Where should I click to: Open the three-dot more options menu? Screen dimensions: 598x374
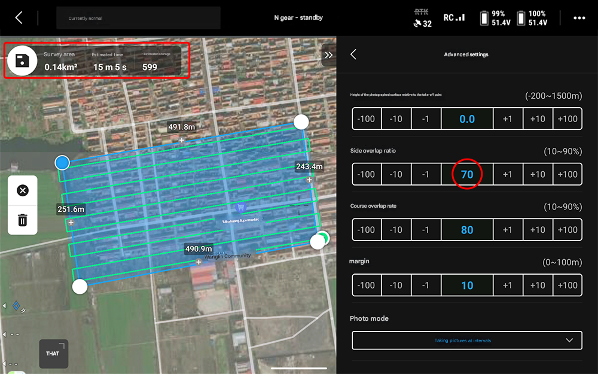point(579,18)
